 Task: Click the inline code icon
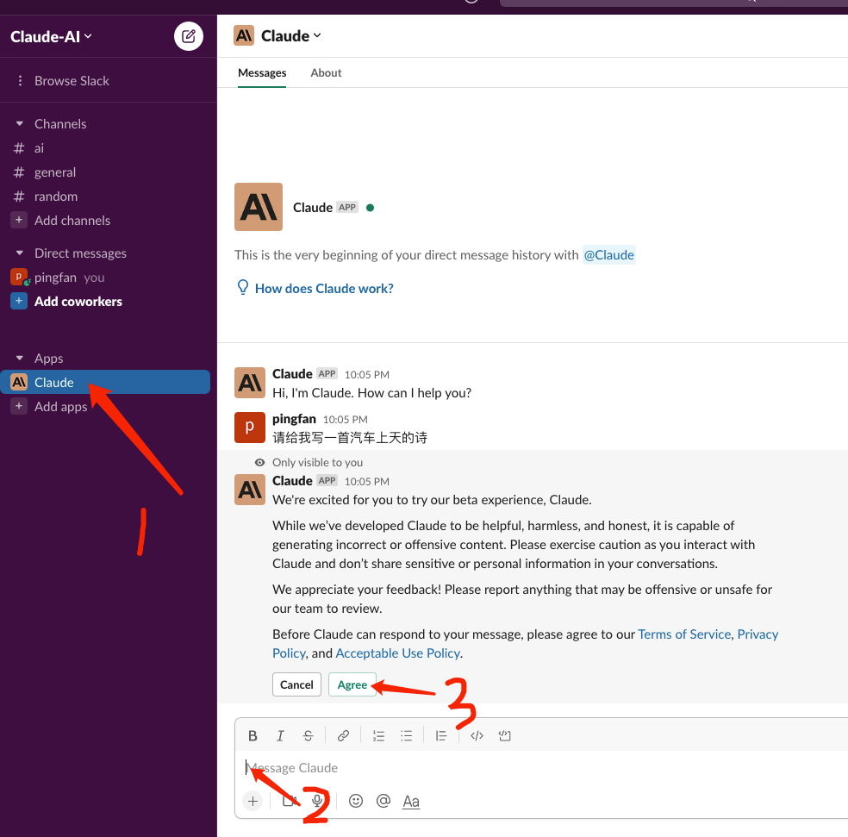click(477, 736)
